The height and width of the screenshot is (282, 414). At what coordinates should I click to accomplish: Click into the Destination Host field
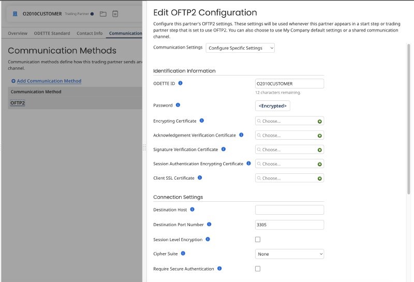(289, 210)
